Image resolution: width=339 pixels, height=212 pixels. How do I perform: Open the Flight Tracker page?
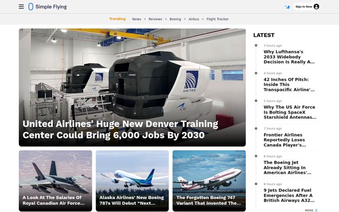click(217, 19)
